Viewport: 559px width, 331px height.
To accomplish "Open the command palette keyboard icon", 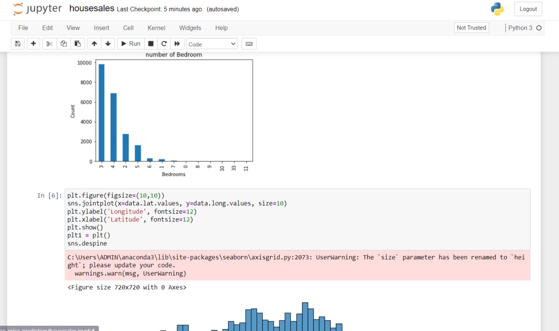I will coord(249,44).
